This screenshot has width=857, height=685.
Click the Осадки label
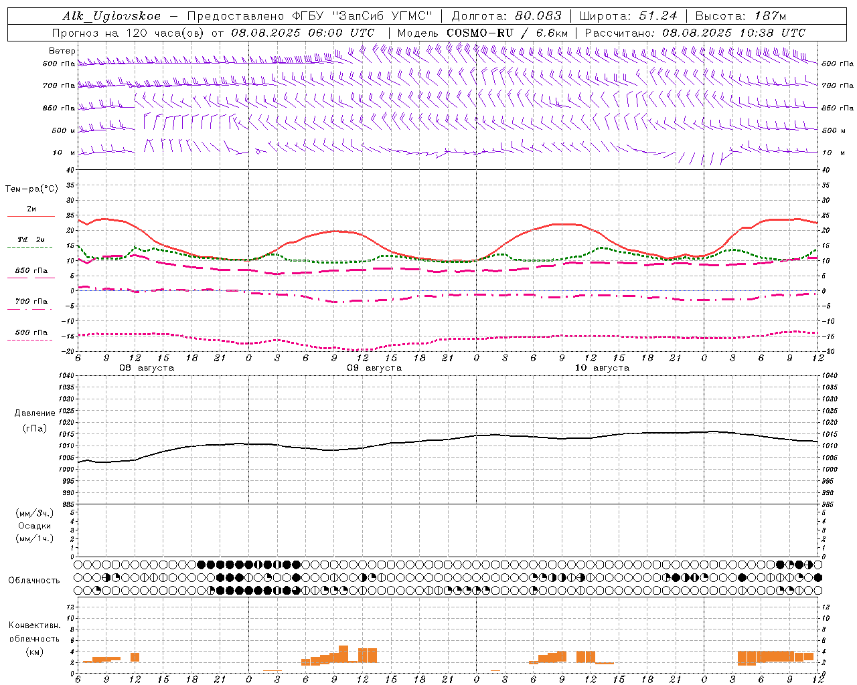coord(34,526)
